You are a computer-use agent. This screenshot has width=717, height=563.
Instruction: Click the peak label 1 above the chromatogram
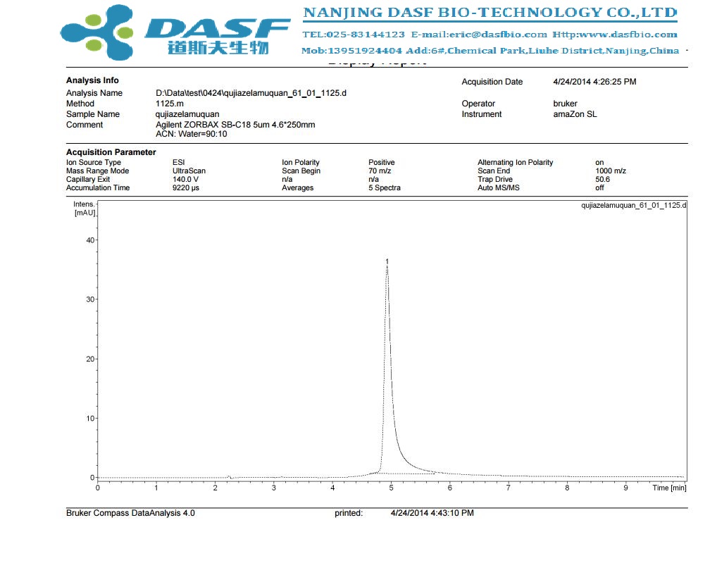(387, 261)
